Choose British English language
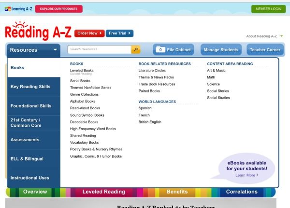 tap(150, 122)
